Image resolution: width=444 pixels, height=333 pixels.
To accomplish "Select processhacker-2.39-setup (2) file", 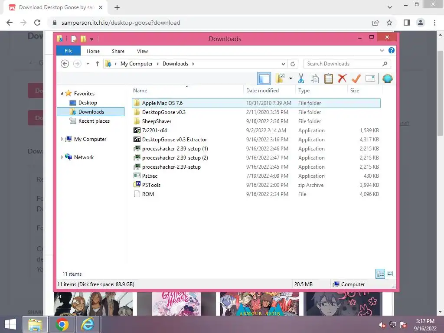I will click(x=256, y=158).
